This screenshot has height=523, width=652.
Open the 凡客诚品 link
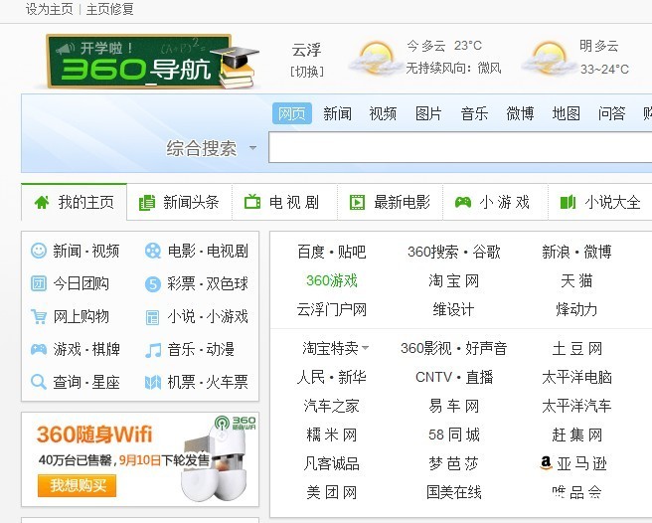(x=331, y=463)
